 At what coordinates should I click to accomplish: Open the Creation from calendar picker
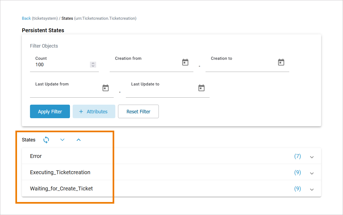(185, 62)
